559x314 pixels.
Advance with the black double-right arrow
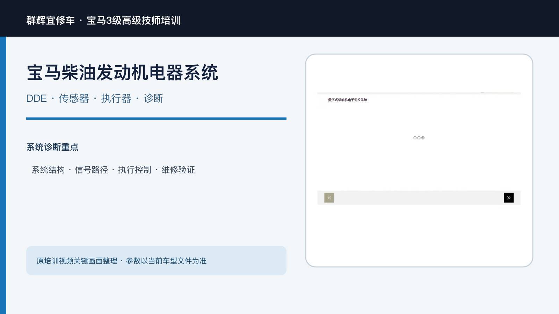[509, 198]
